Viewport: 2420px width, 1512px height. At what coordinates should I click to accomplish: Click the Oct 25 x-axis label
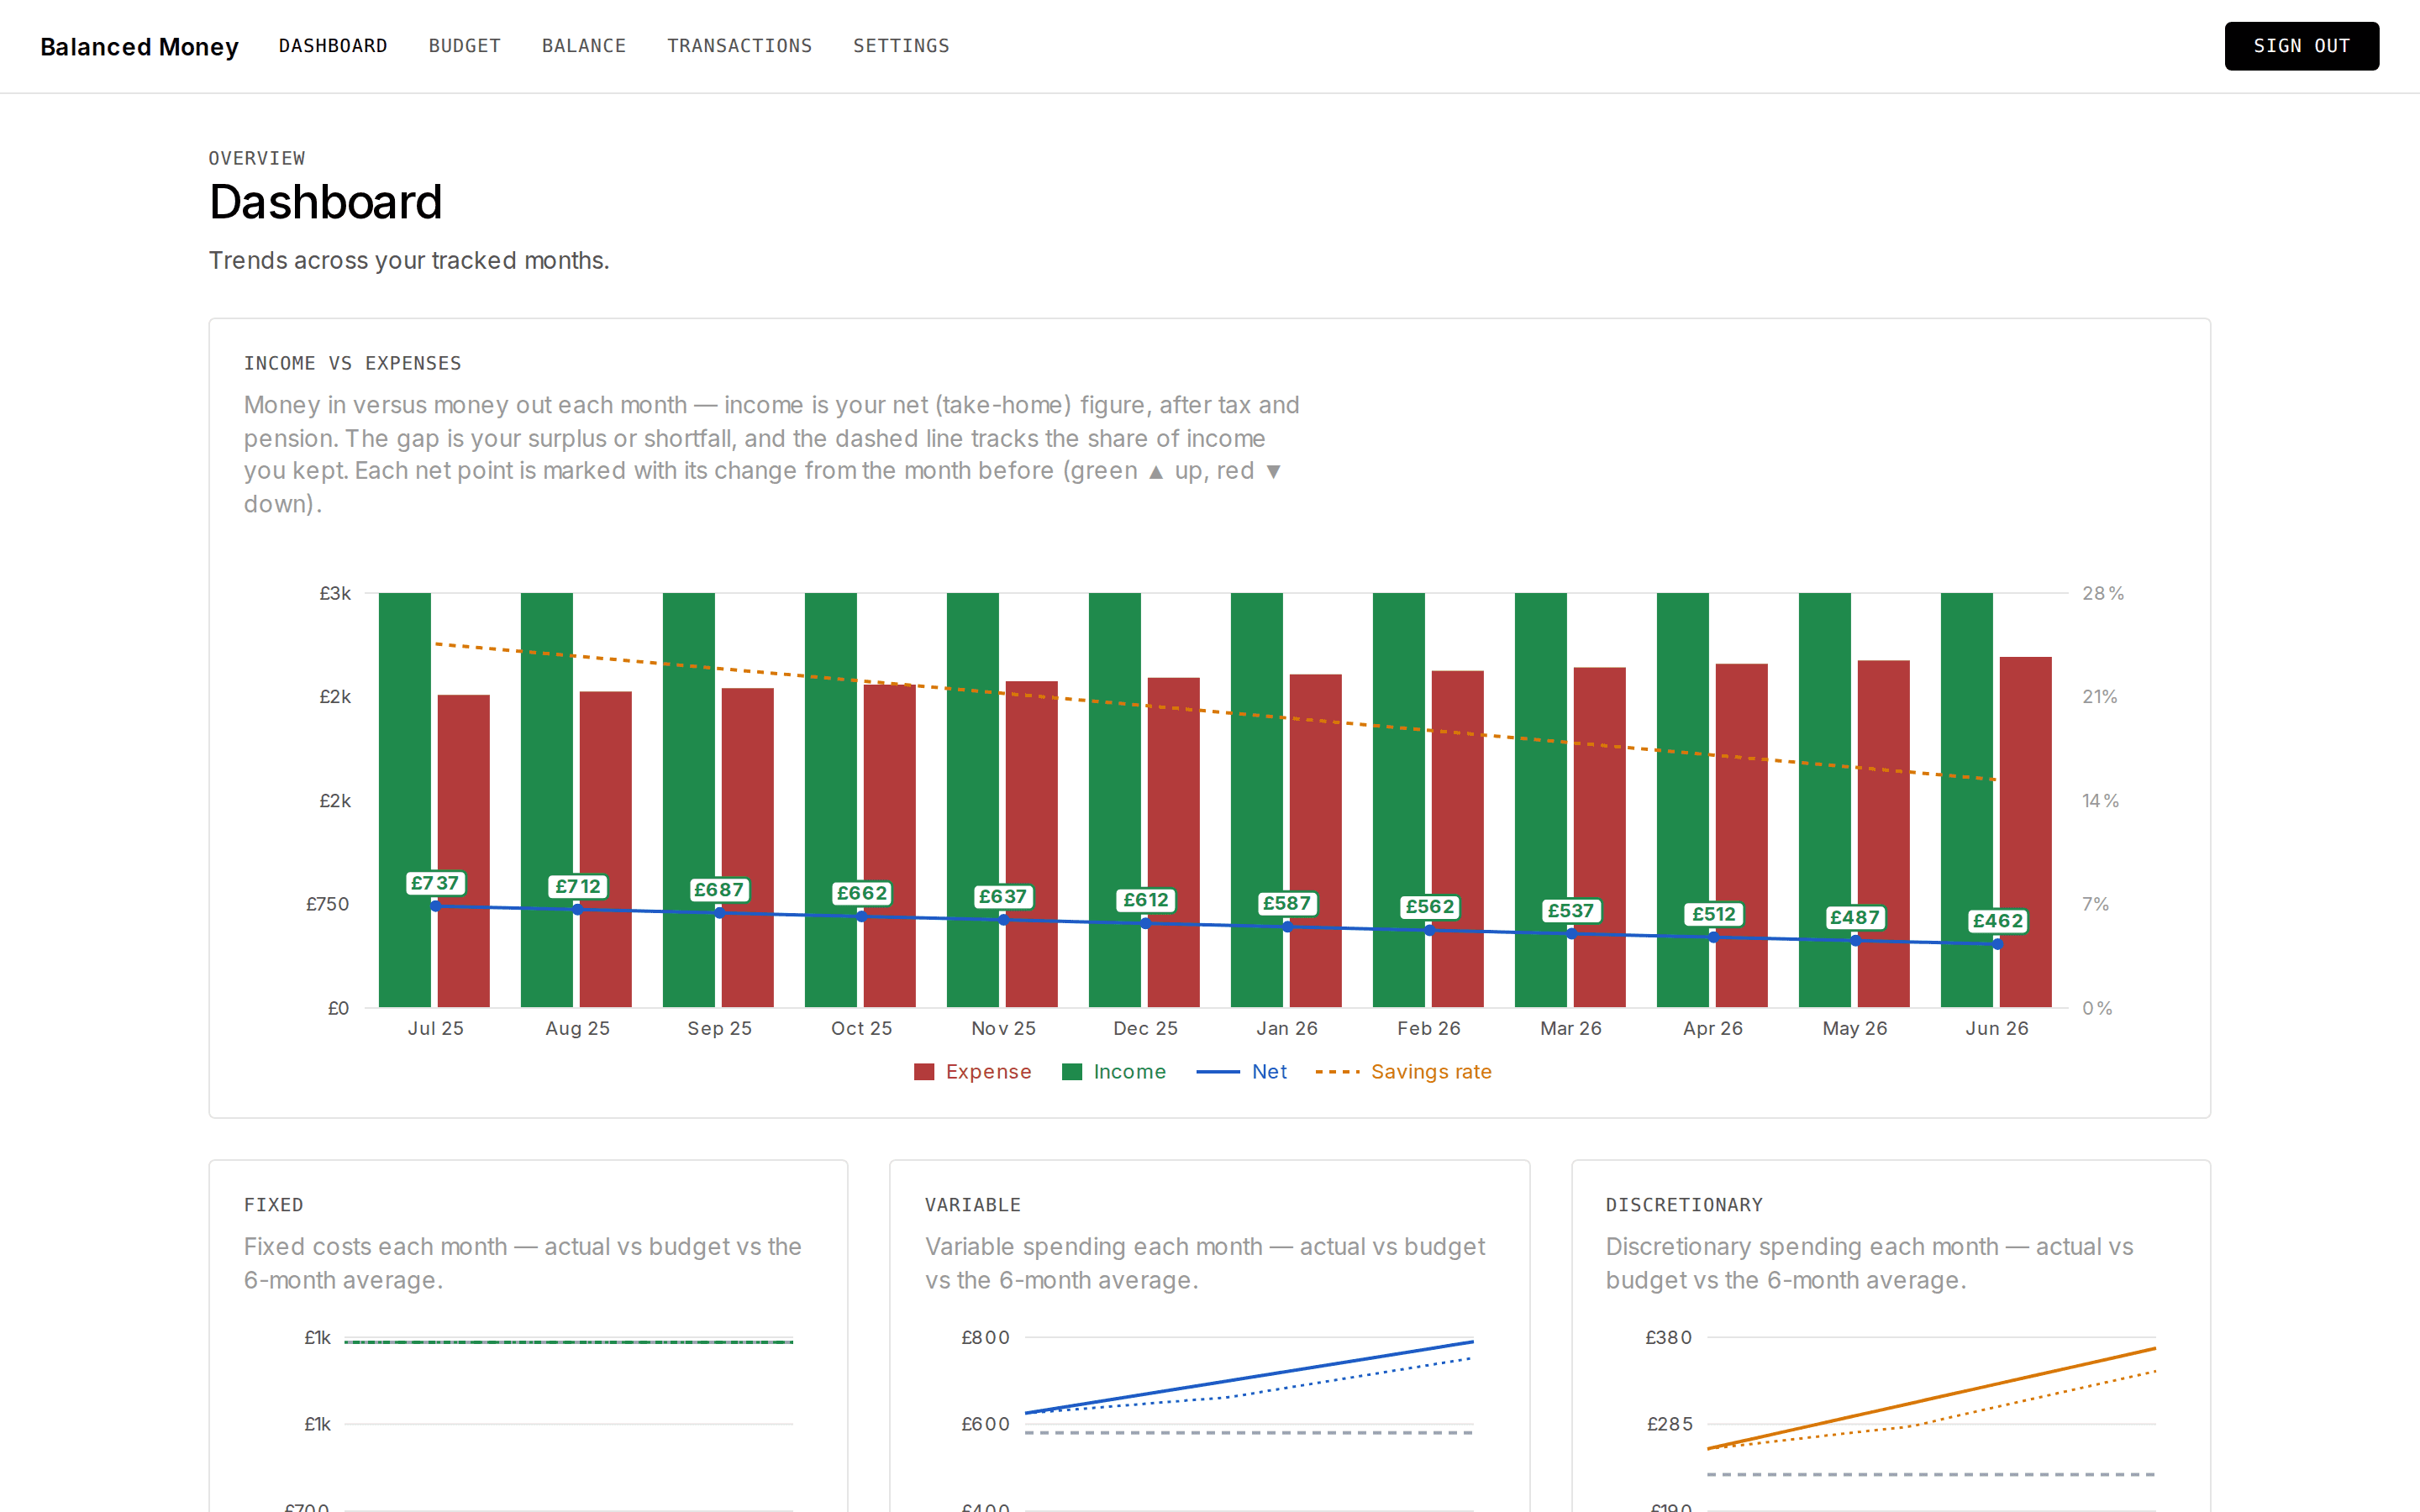[862, 1029]
